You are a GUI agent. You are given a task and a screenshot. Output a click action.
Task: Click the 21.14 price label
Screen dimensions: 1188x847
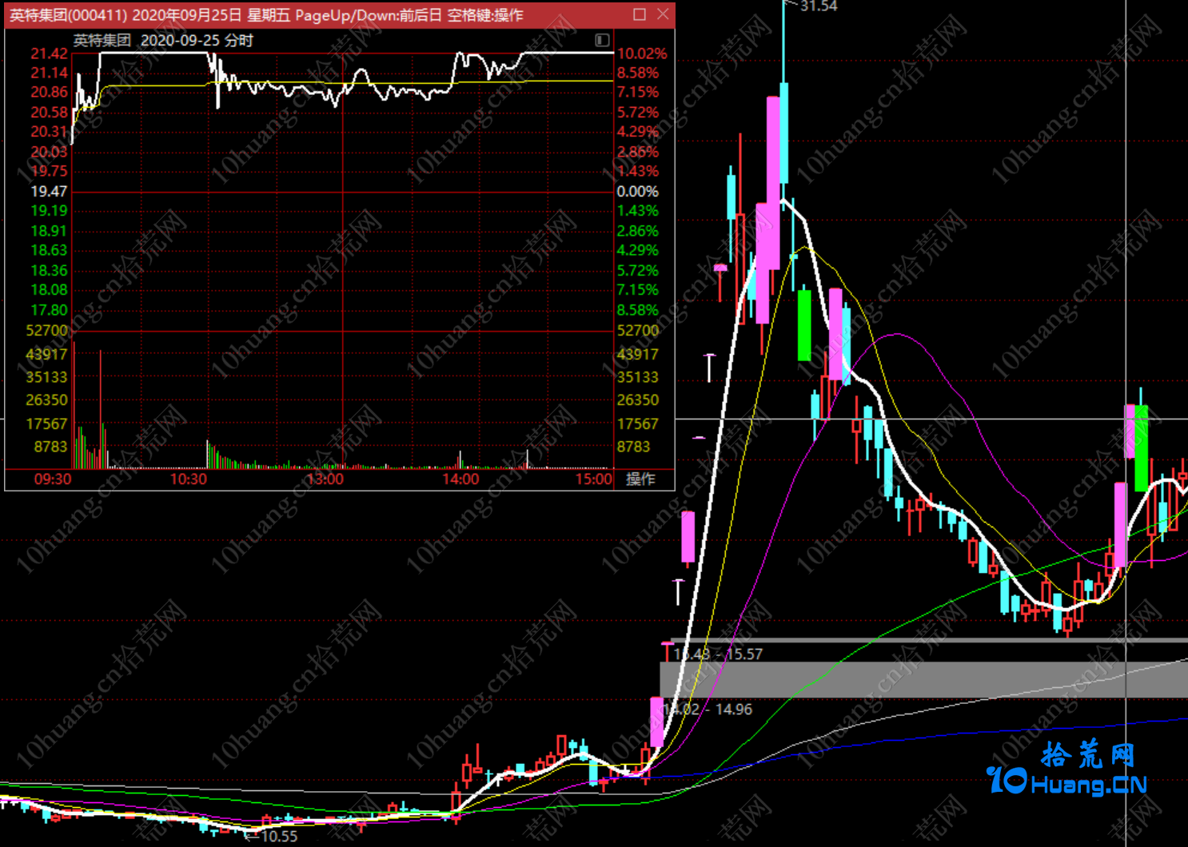point(49,73)
